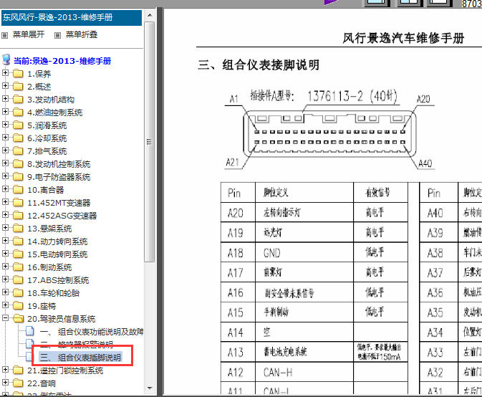Select the 三、组合仪表插脚说明 page entry
Screen dimensions: 482x397
[x=80, y=358]
